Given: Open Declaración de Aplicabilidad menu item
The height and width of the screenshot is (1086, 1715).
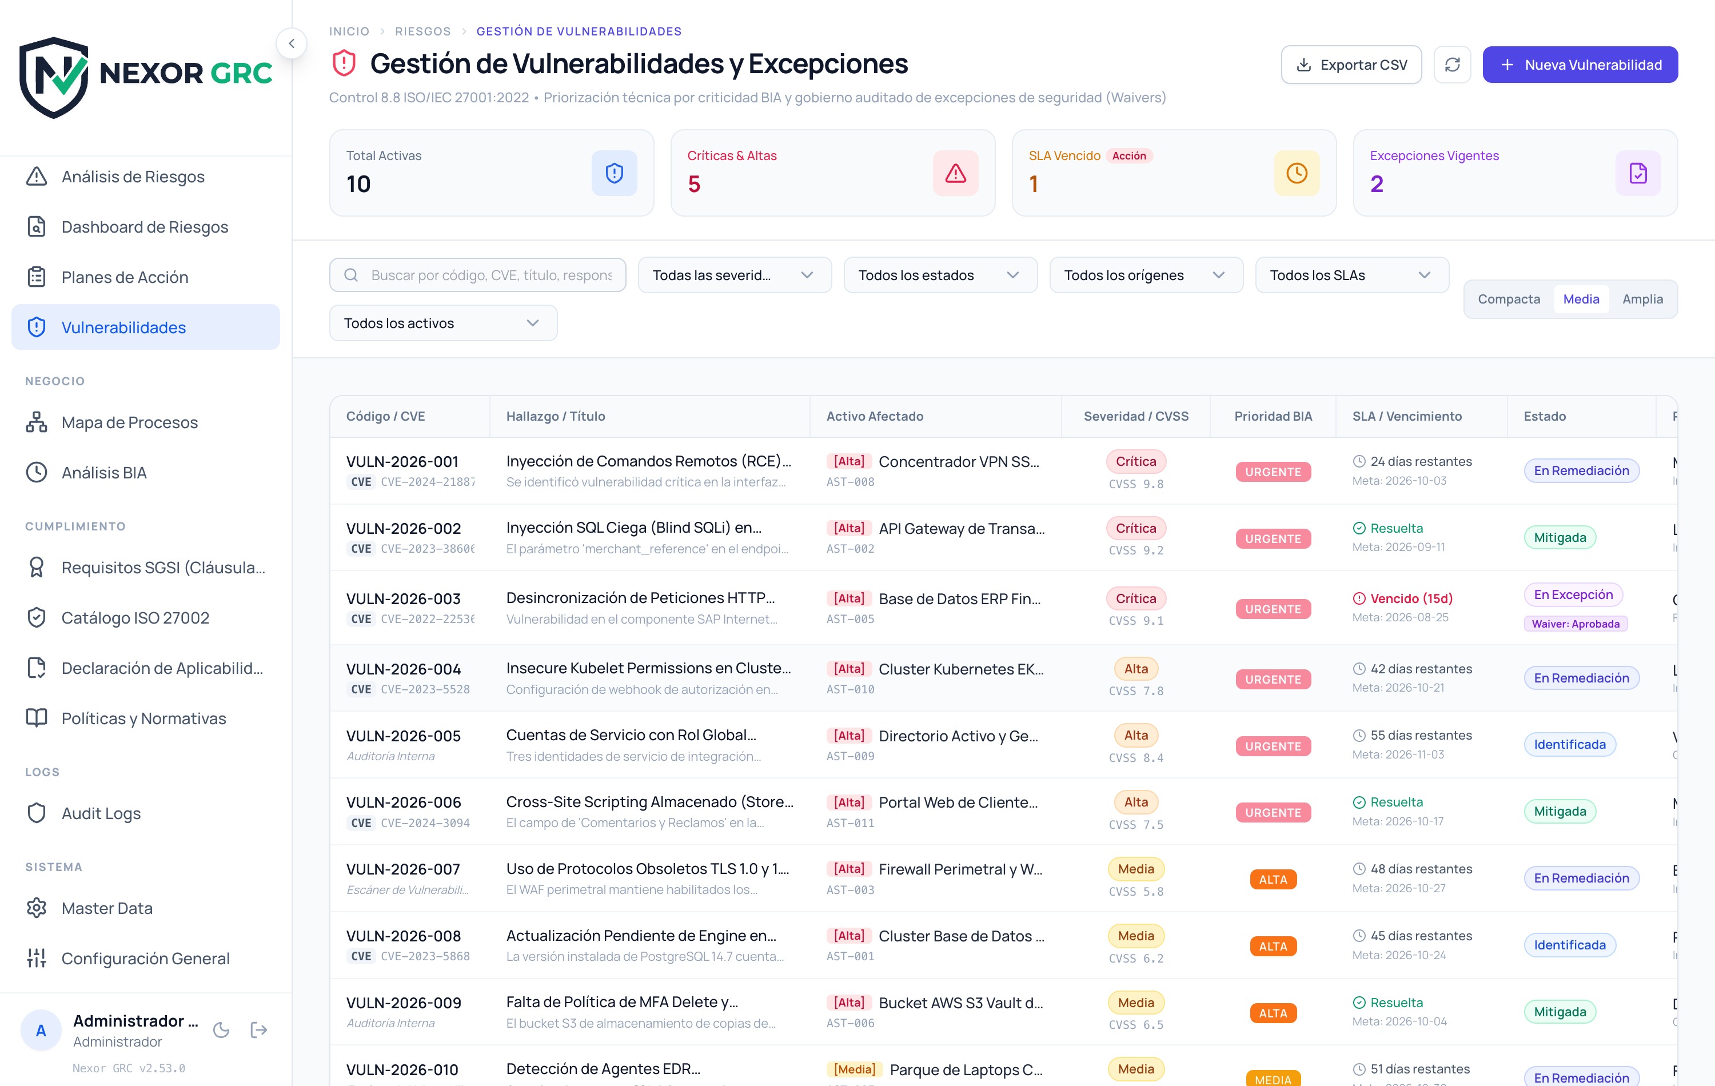Looking at the screenshot, I should (x=146, y=668).
